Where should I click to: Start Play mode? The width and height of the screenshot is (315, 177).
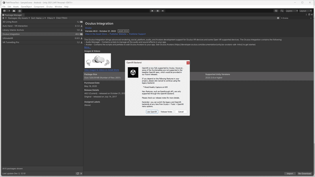click(152, 11)
